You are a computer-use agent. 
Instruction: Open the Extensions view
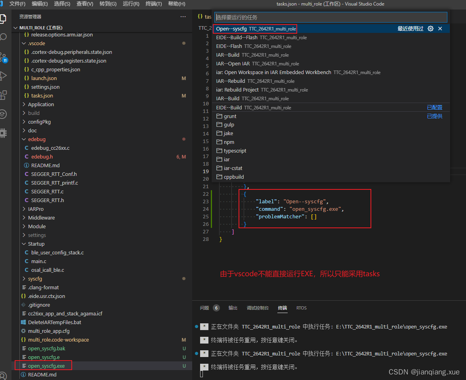pyautogui.click(x=3, y=95)
